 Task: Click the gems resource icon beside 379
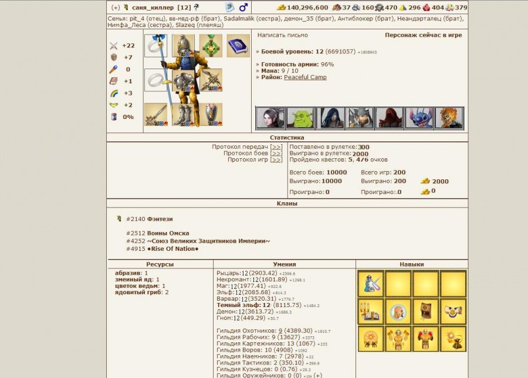point(449,8)
